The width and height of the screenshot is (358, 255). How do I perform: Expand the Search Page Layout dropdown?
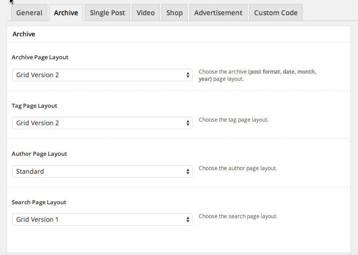click(x=102, y=220)
